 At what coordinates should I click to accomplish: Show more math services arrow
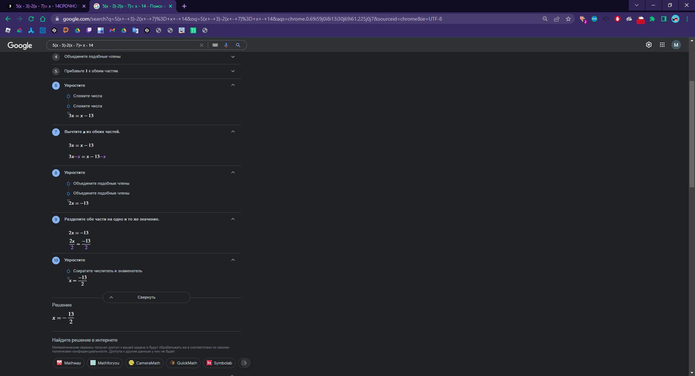[x=245, y=363]
